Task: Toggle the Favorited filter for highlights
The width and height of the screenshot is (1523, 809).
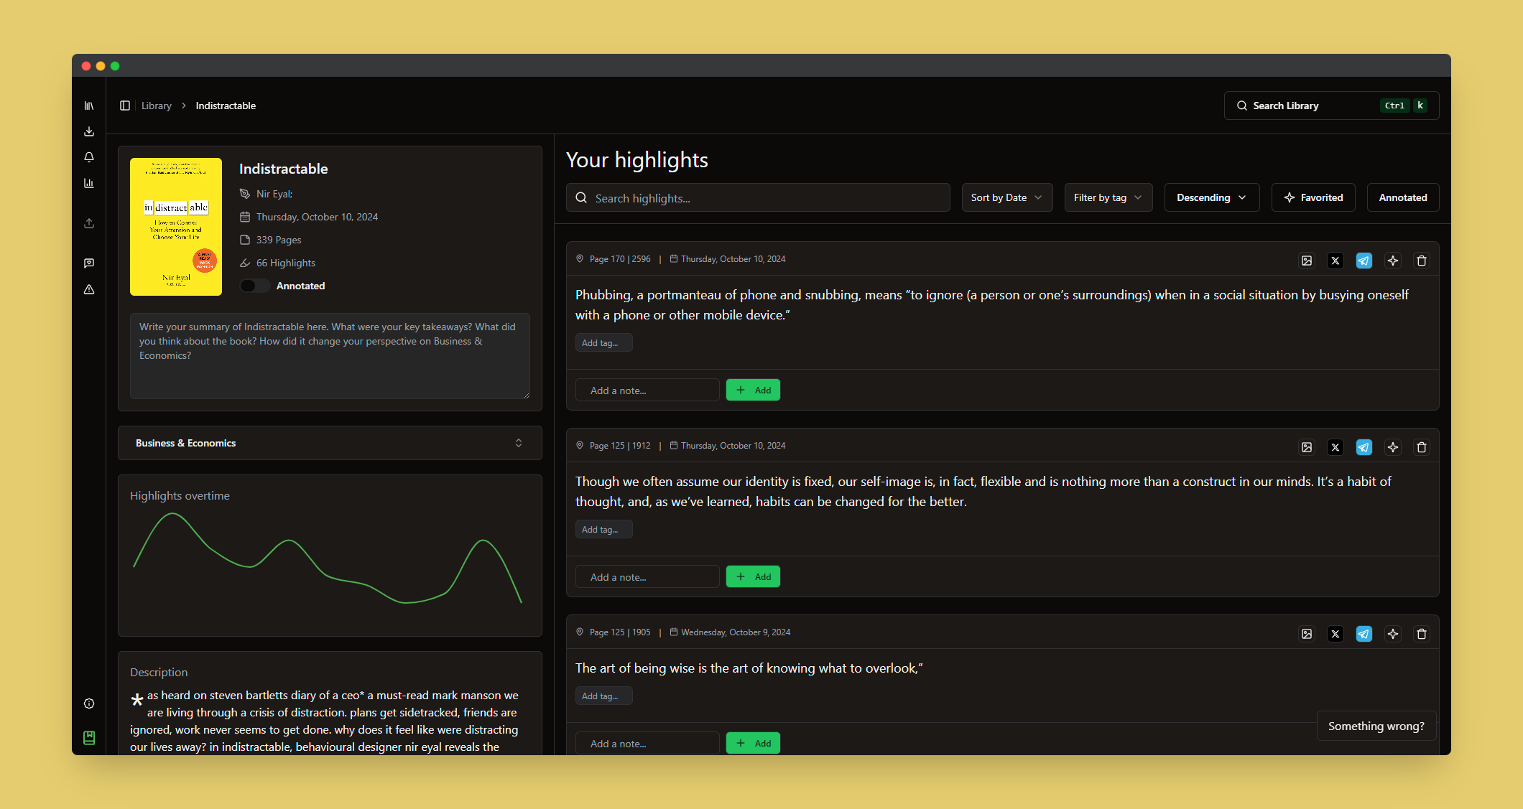Action: click(1313, 197)
